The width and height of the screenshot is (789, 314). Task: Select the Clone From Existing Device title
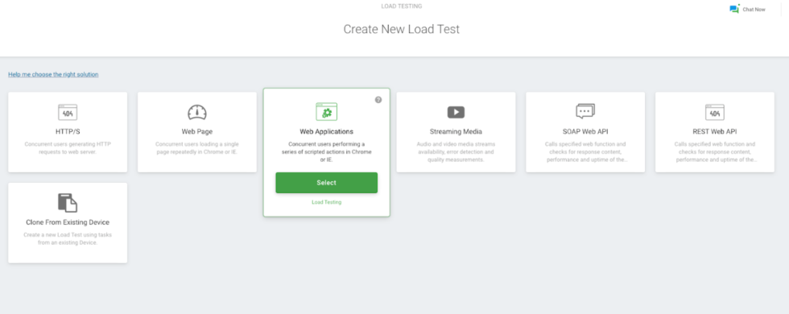(68, 222)
